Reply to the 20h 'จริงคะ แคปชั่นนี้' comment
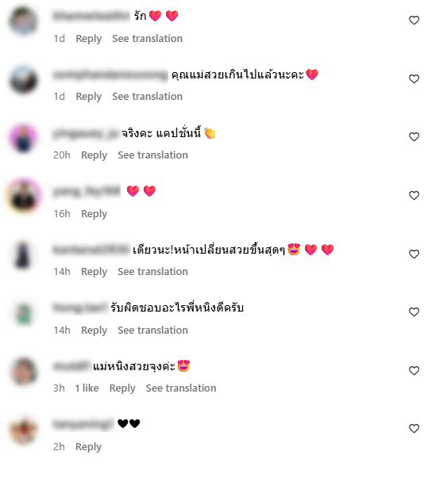 94,155
